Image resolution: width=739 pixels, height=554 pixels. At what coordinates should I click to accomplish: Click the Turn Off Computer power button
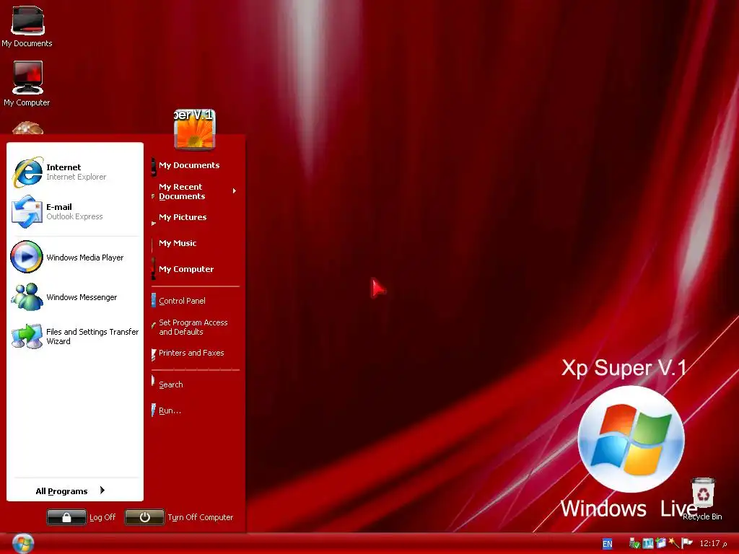click(144, 516)
